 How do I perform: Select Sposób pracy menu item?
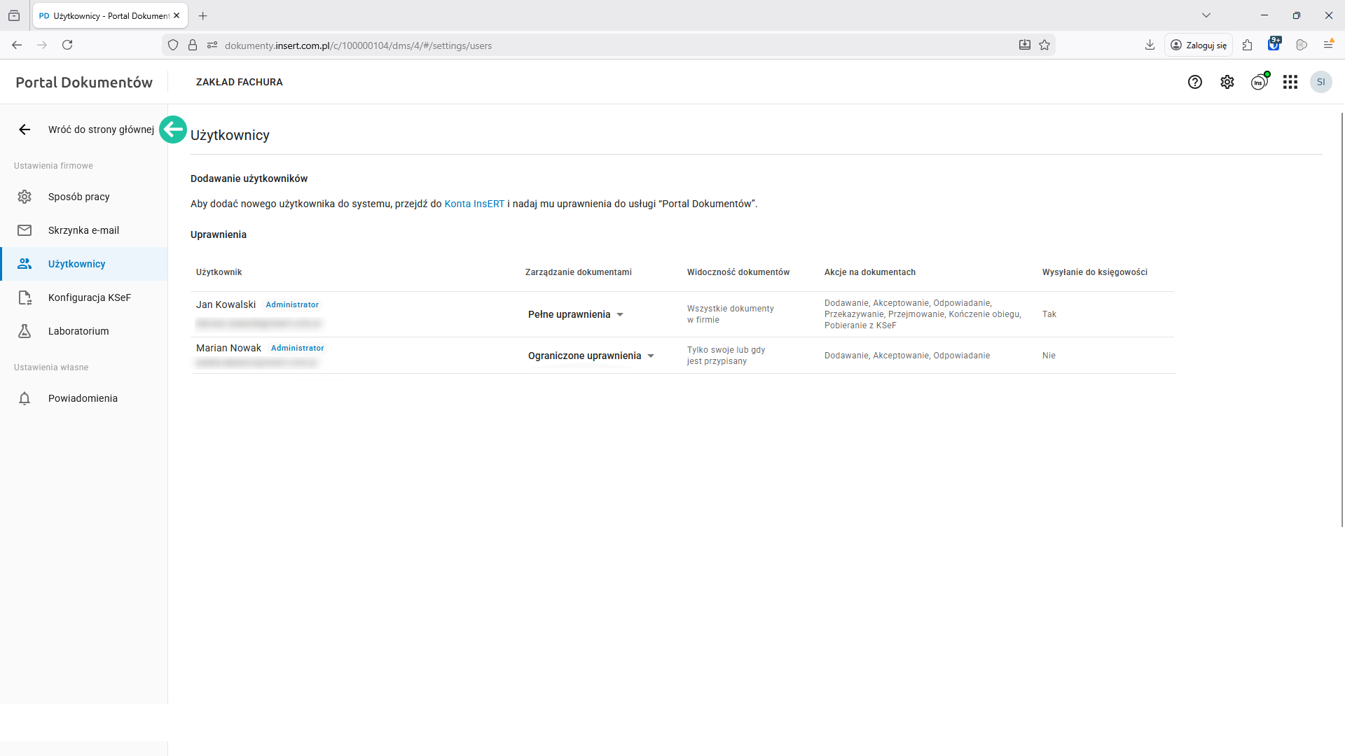point(78,197)
